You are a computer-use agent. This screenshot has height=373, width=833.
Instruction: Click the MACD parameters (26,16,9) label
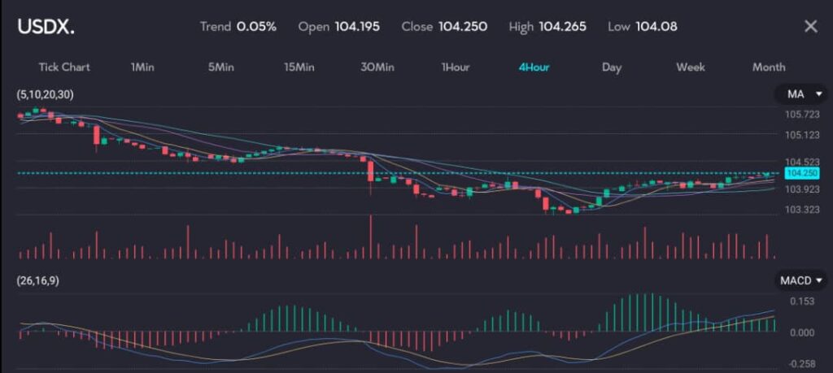[37, 280]
